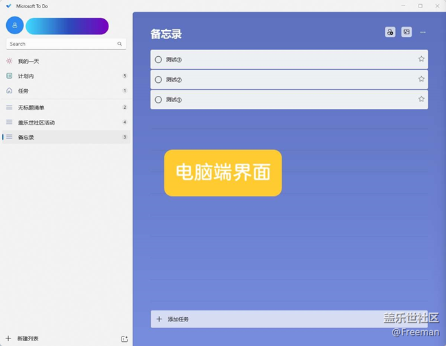This screenshot has height=346, width=446.
Task: Open the three-dot list options menu
Action: [423, 32]
